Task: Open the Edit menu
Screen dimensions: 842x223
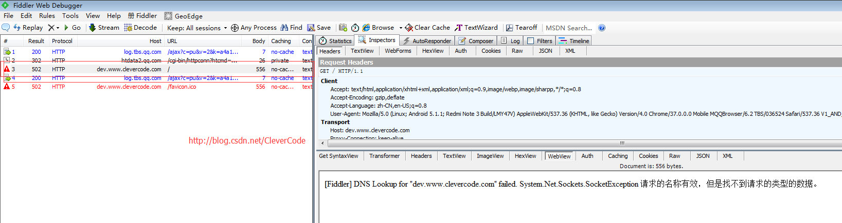Action: point(26,16)
